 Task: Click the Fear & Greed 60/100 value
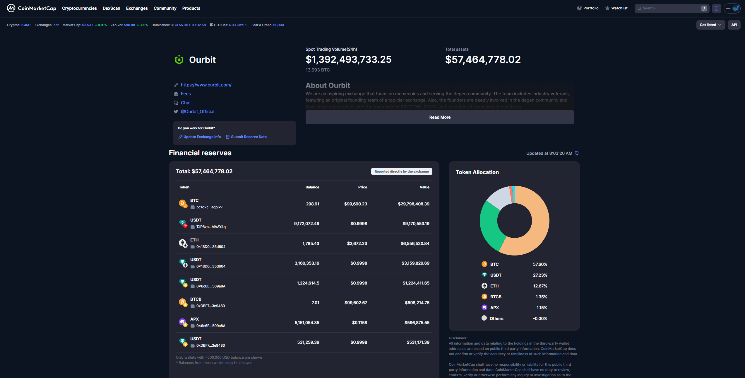click(278, 25)
